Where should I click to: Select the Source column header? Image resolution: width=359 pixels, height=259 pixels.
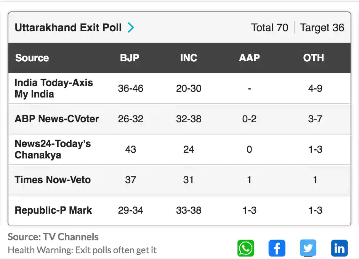(32, 58)
